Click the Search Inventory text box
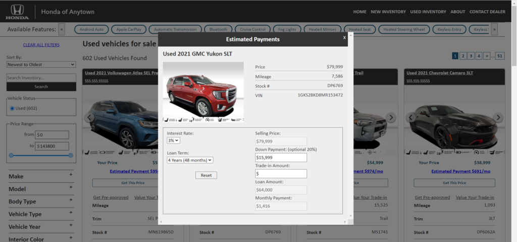 click(41, 78)
